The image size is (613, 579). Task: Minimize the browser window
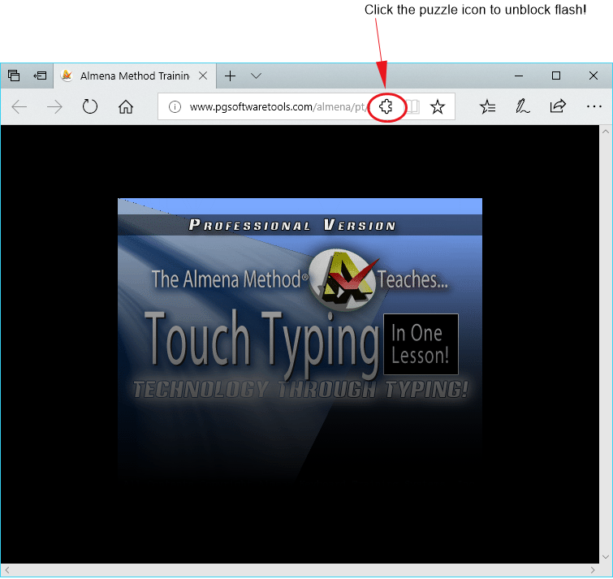point(518,76)
